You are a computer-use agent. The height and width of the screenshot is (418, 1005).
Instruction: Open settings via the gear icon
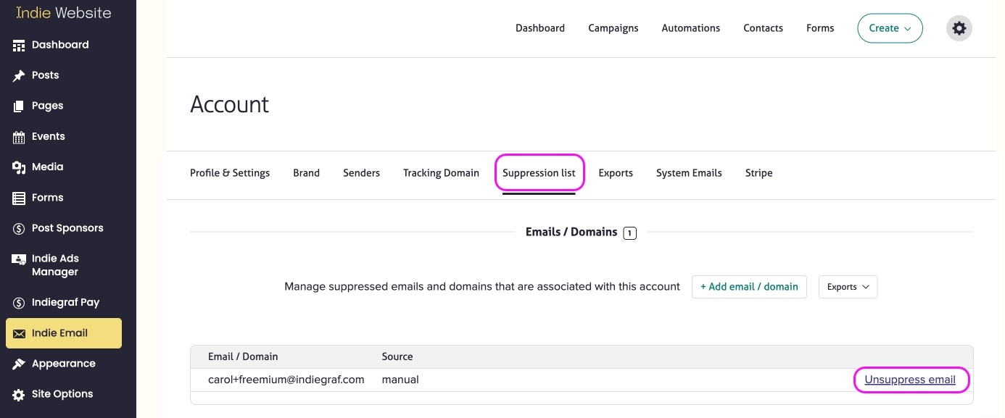[959, 28]
